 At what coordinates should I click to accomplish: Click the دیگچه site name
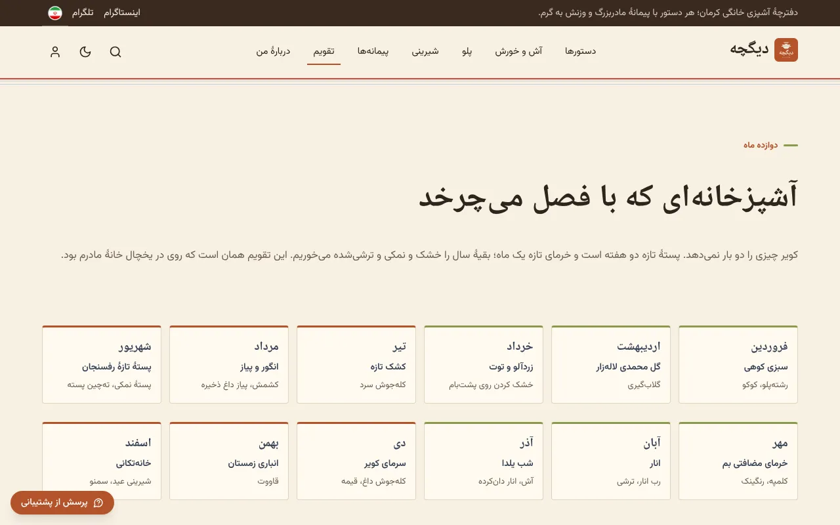[749, 49]
